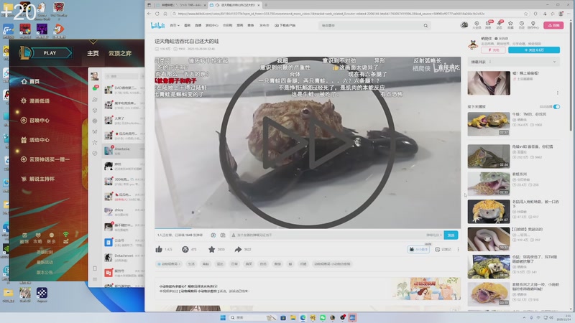Open the AI小助手 assistant button
This screenshot has height=323, width=575.
418,249
